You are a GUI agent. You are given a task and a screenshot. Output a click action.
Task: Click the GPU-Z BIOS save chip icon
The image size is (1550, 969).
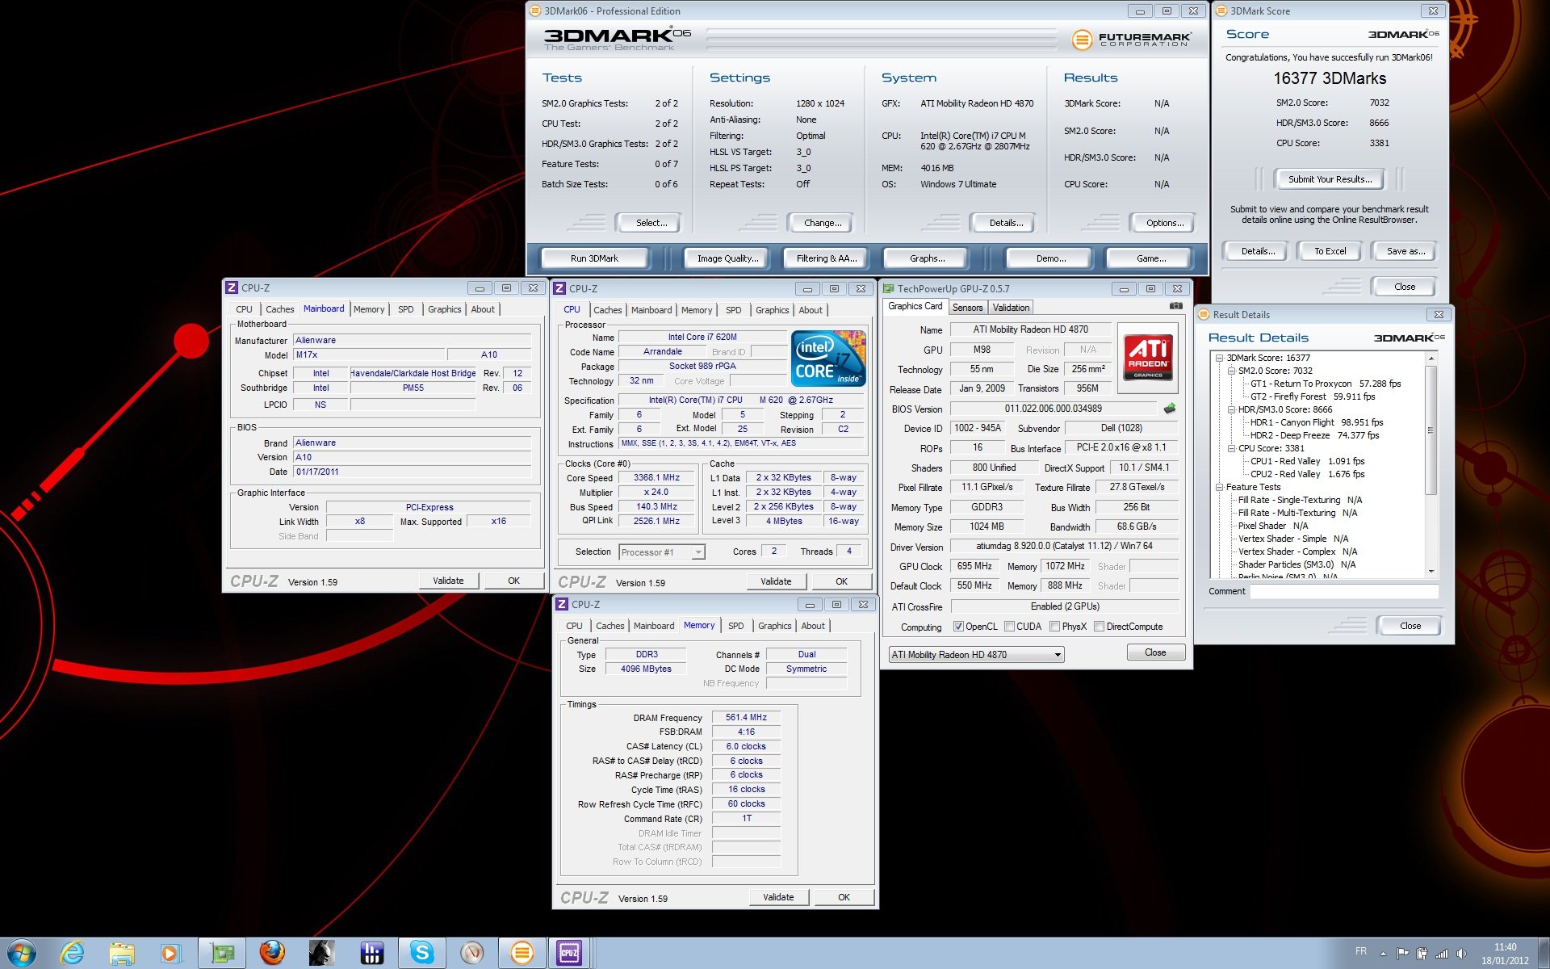point(1169,409)
